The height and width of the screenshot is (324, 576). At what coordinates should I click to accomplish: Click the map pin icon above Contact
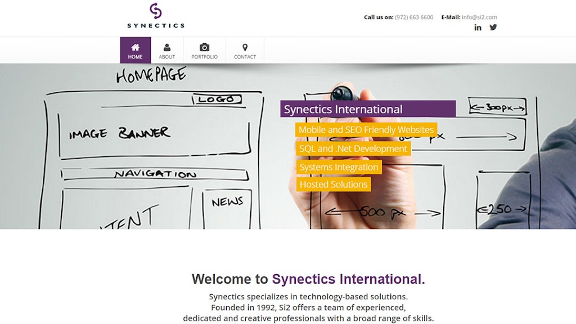(x=245, y=47)
